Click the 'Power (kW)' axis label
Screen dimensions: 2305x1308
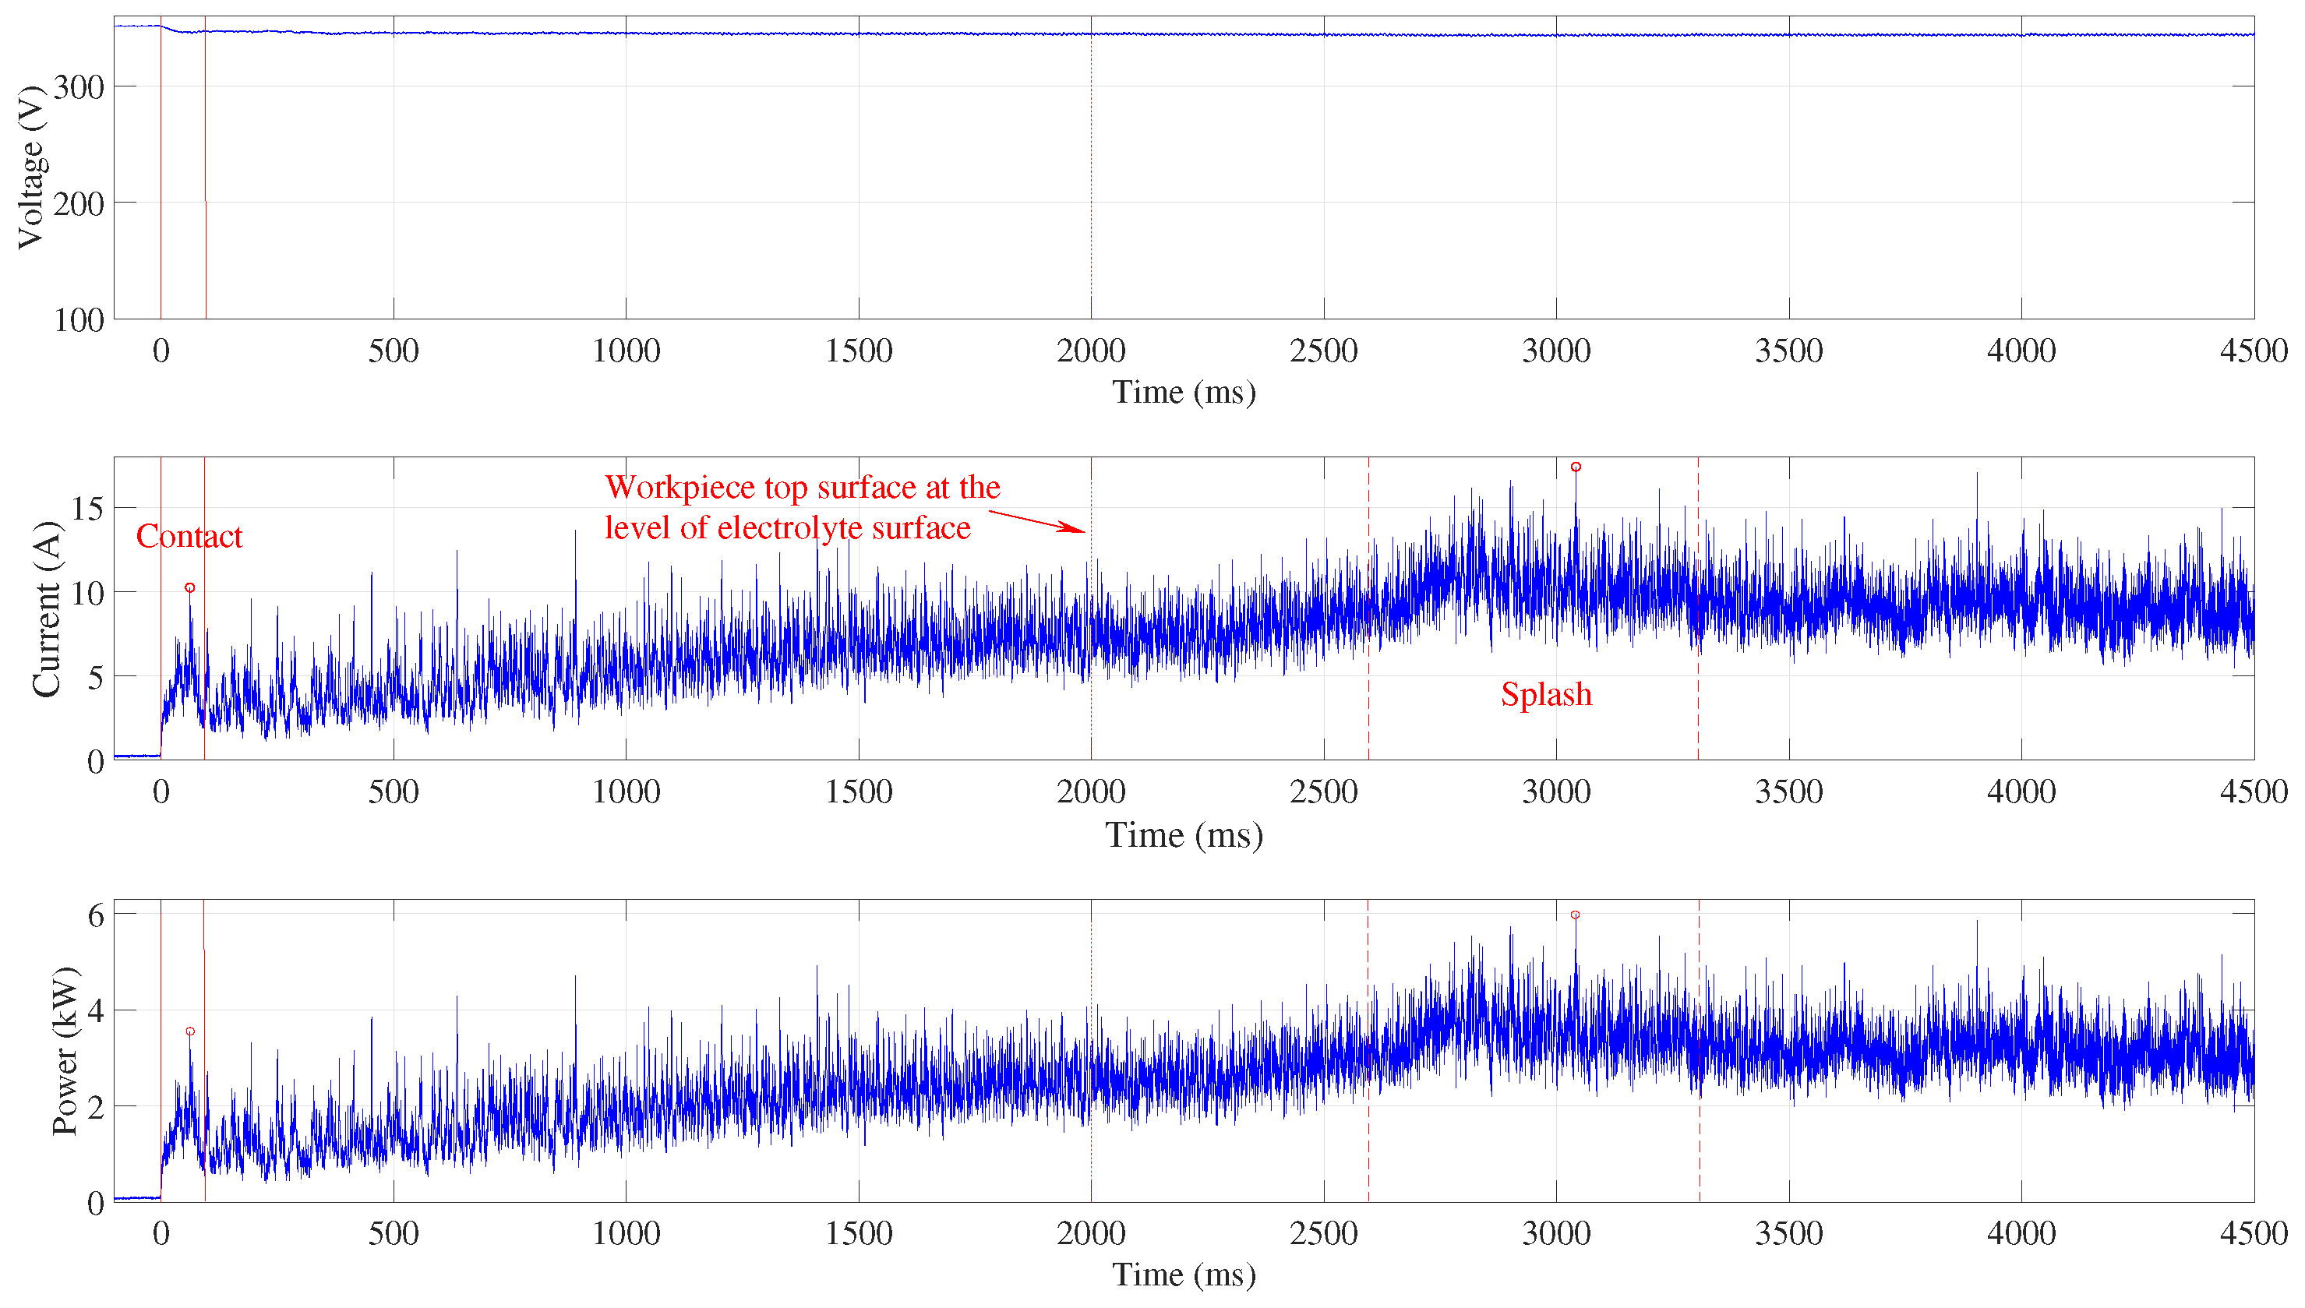pos(64,1051)
